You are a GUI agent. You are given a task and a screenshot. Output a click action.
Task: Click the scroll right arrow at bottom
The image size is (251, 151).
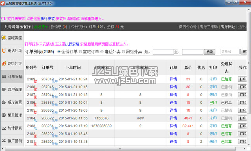tap(244, 149)
